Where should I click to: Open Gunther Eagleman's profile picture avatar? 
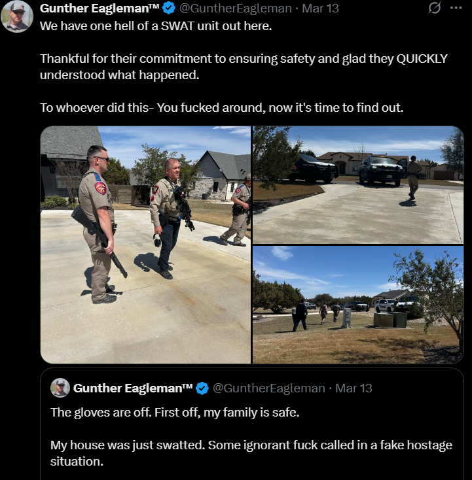[17, 16]
